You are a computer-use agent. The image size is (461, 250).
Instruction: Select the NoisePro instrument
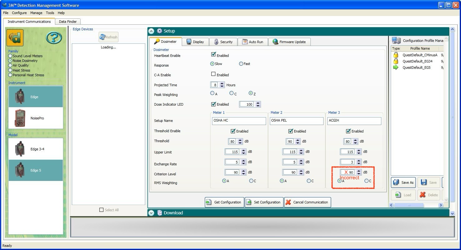36,118
